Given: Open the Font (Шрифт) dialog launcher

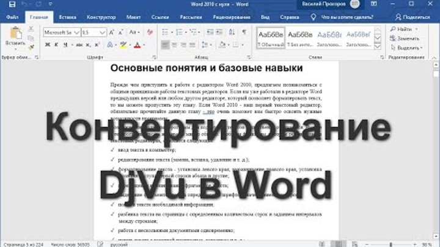Looking at the screenshot, I should click(x=154, y=57).
